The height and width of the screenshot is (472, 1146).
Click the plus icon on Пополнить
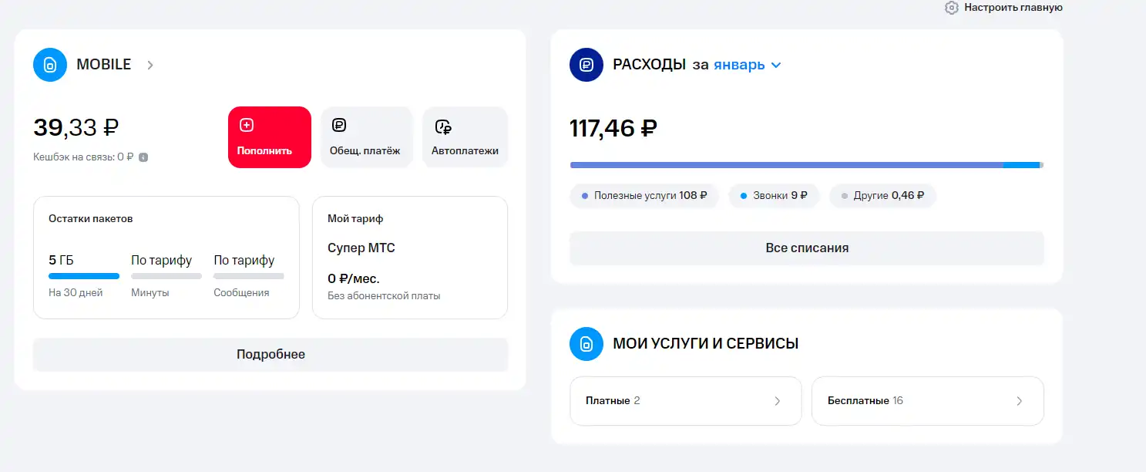[x=247, y=125]
